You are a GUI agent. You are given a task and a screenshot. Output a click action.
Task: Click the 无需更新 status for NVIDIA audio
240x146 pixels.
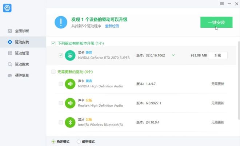pyautogui.click(x=218, y=84)
